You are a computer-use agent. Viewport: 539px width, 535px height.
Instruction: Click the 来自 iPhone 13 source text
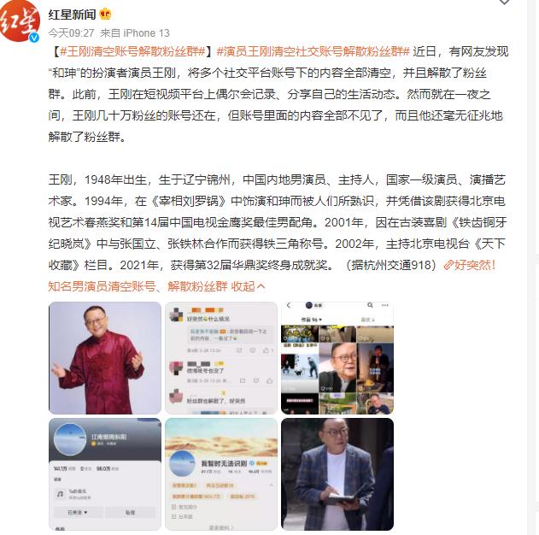tap(135, 33)
